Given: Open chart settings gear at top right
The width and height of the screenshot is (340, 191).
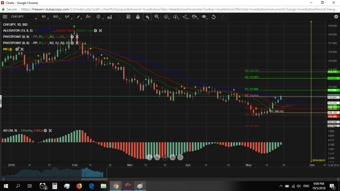Looking at the screenshot, I should point(336,16).
